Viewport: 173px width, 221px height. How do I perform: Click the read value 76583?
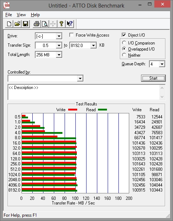(157, 133)
